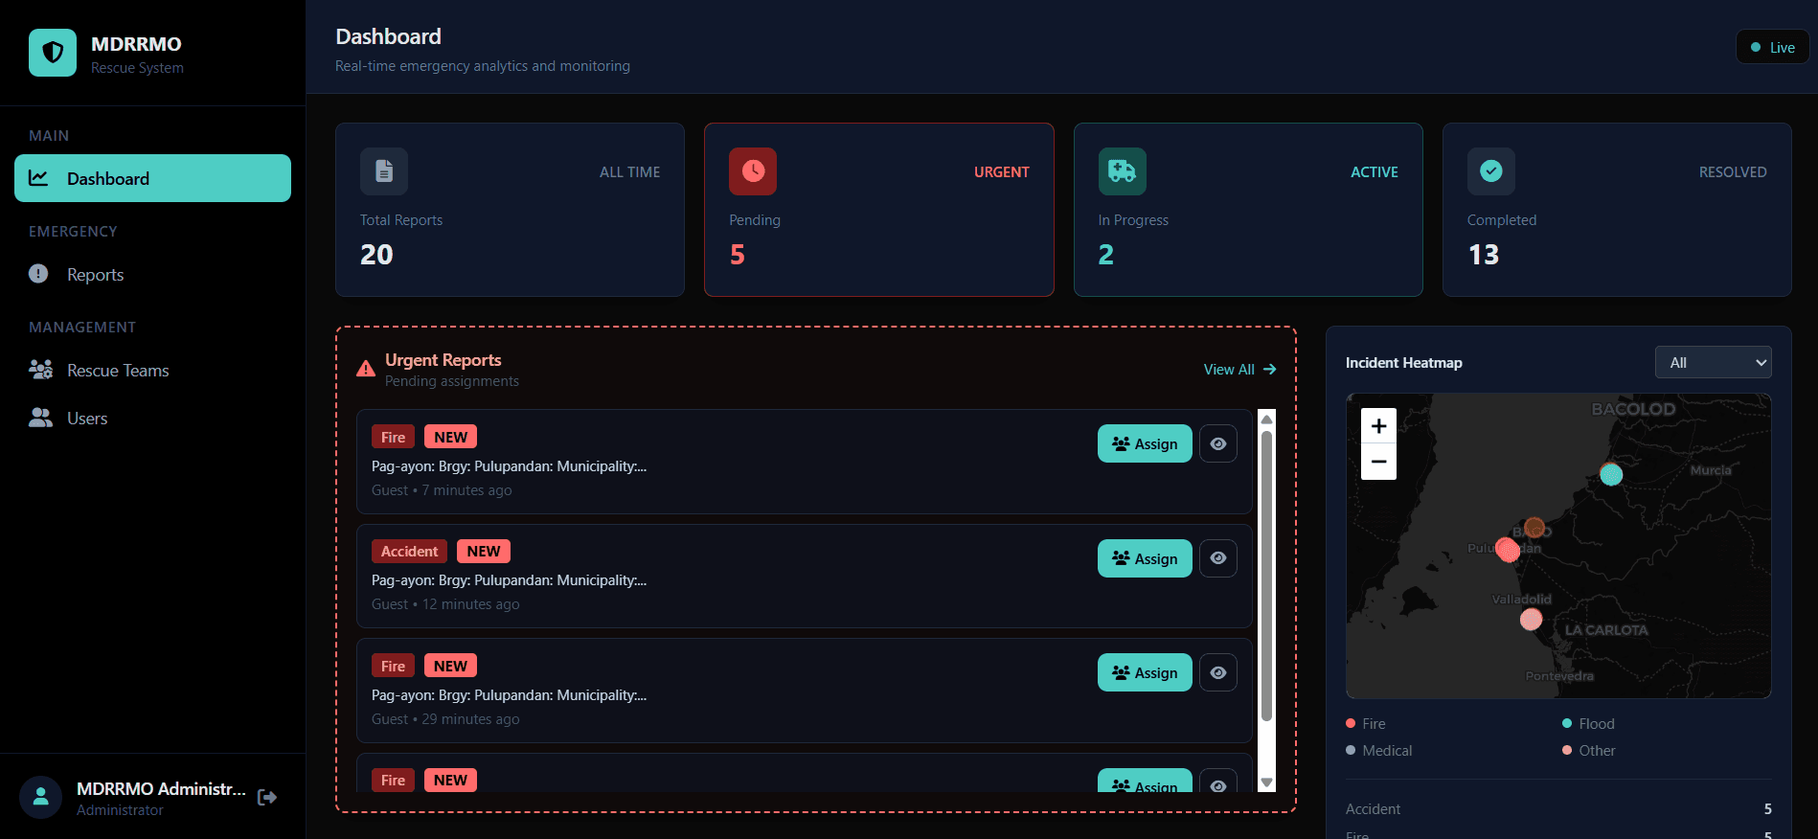1818x839 pixels.
Task: Click the red Pending clock icon
Action: 753,171
